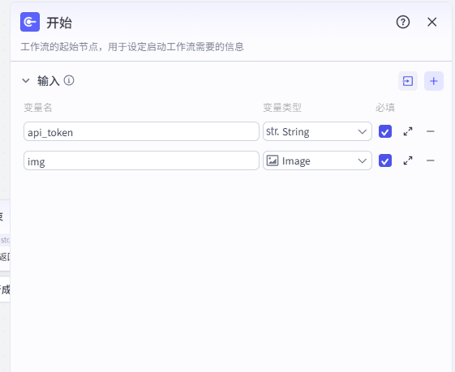Click the 开始 panel title

tap(59, 23)
